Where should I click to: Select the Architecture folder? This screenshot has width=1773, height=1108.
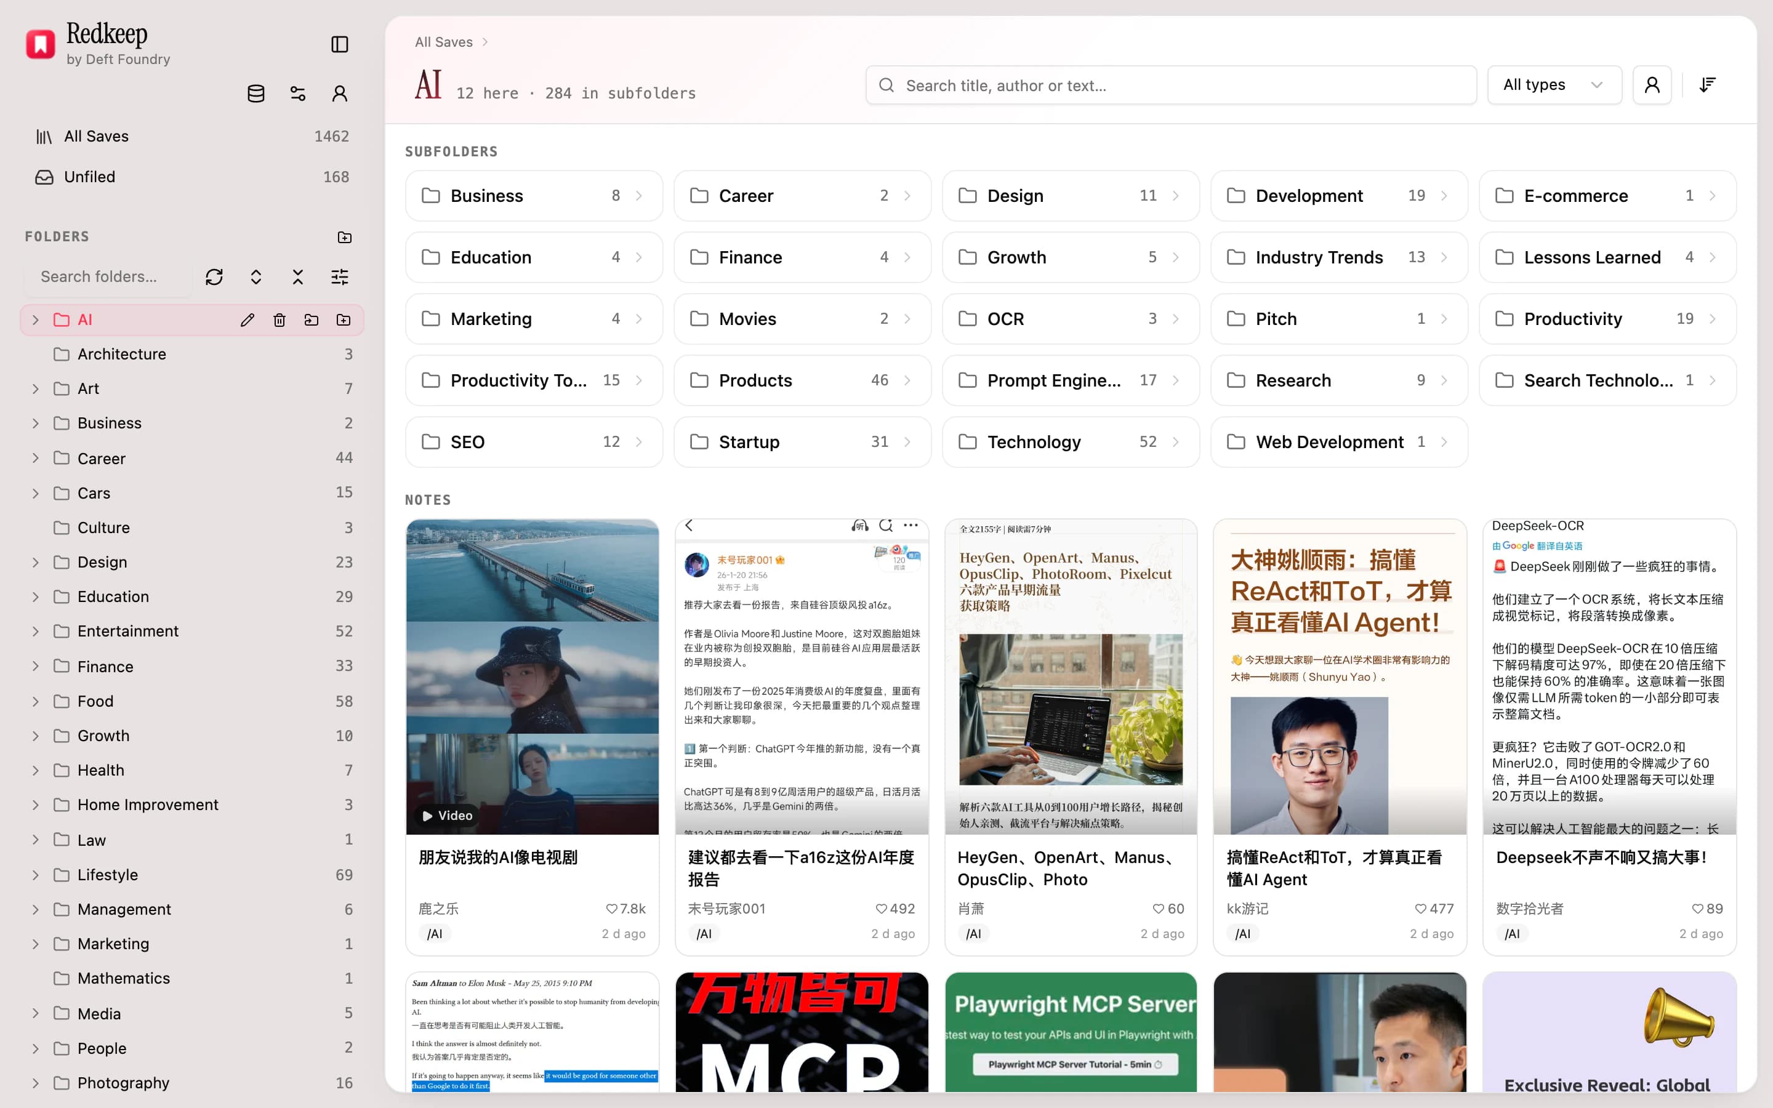[192, 354]
